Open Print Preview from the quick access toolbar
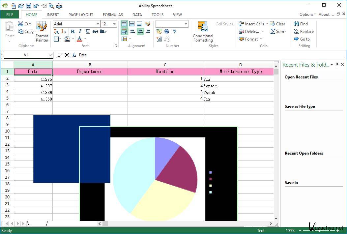Image resolution: width=347 pixels, height=234 pixels. [51, 6]
